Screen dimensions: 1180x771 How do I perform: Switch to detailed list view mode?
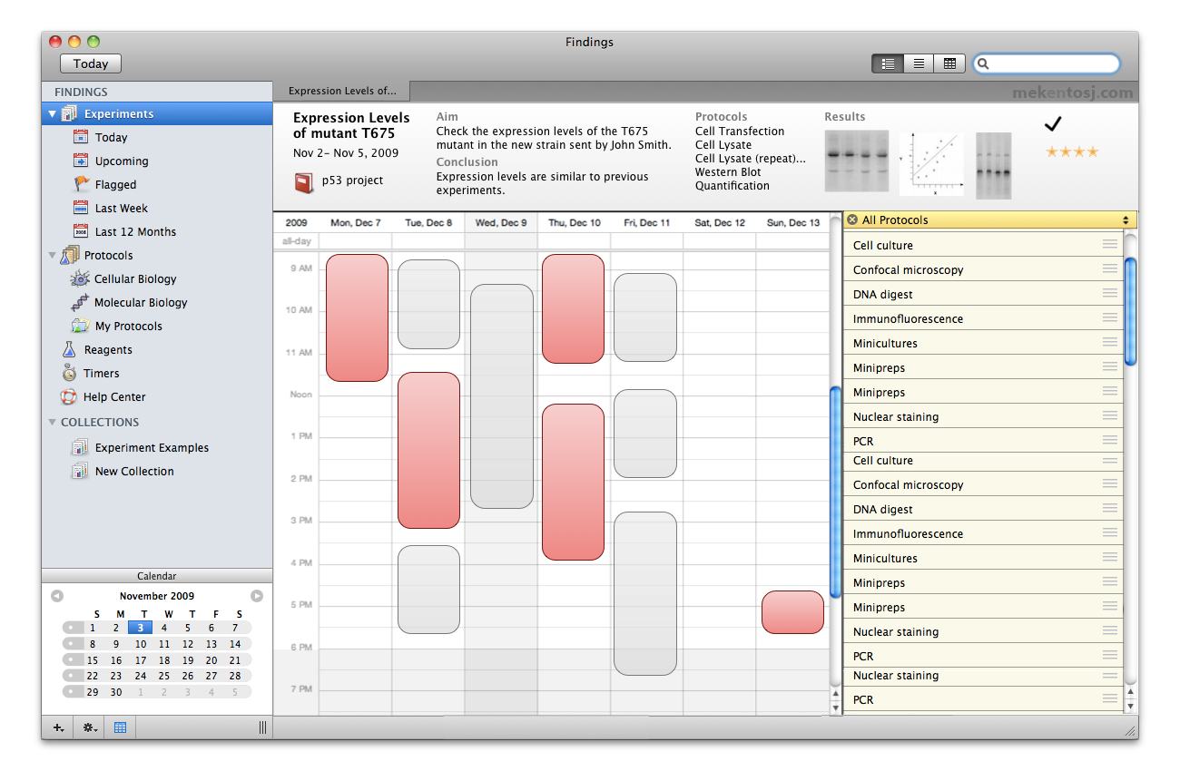coord(888,63)
